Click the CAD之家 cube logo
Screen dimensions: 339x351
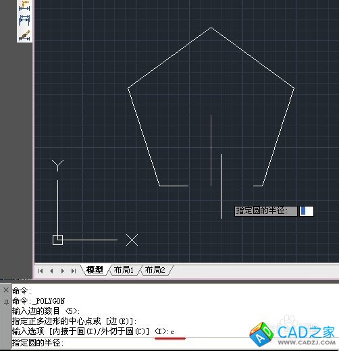click(x=261, y=334)
